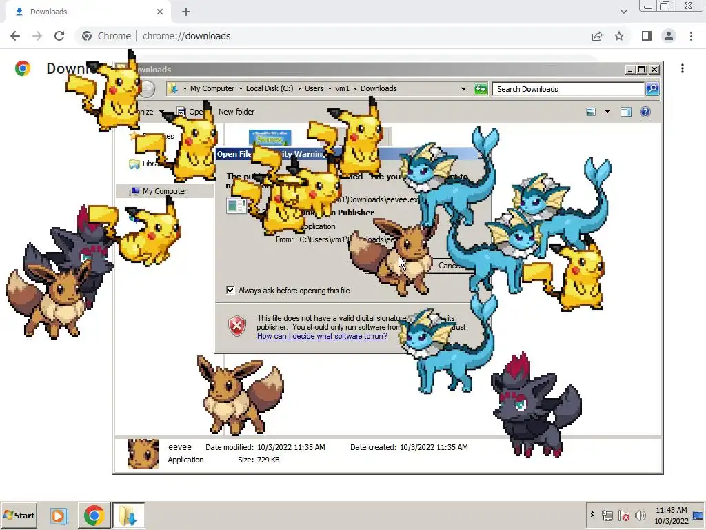Expand the arrow after Users breadcrumb
Image resolution: width=706 pixels, height=530 pixels.
[330, 89]
